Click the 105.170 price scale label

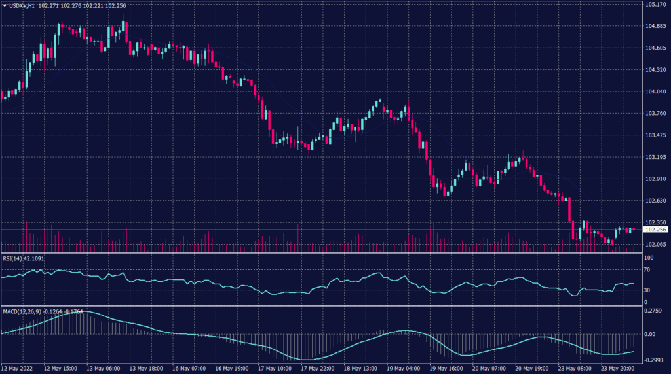[x=656, y=5]
